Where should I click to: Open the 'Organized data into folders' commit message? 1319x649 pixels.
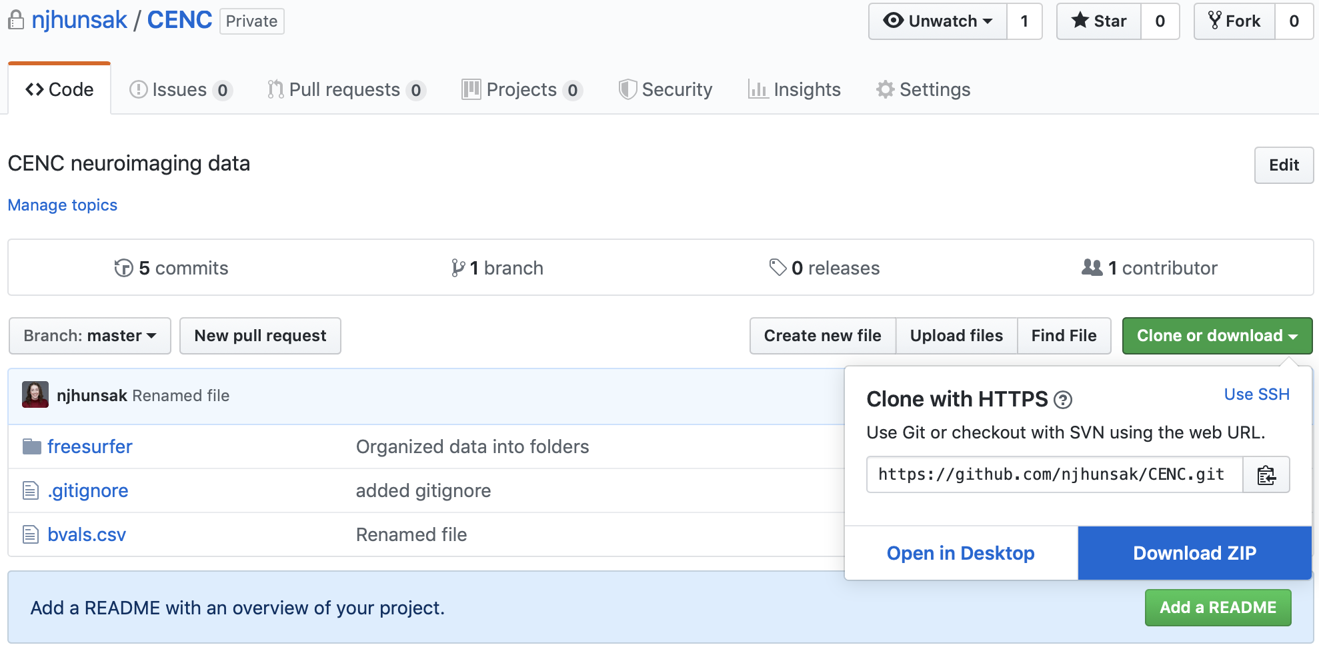point(473,446)
